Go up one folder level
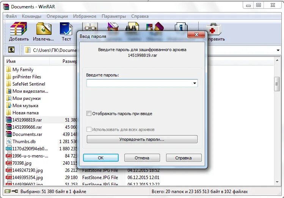Viewport: 284px width, 198px height. click(x=11, y=50)
